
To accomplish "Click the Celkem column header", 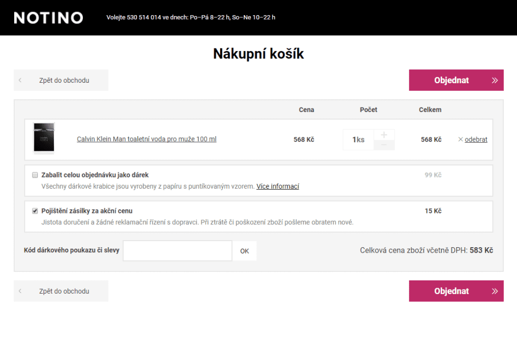I will pyautogui.click(x=430, y=109).
